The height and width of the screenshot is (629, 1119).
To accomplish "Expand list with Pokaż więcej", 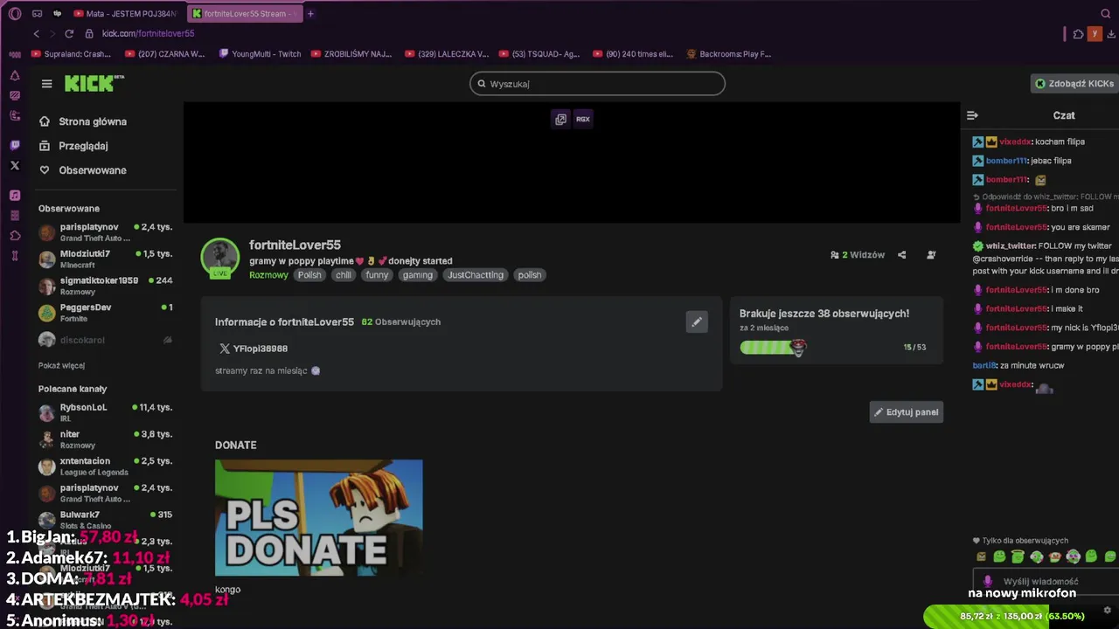I will tap(61, 365).
